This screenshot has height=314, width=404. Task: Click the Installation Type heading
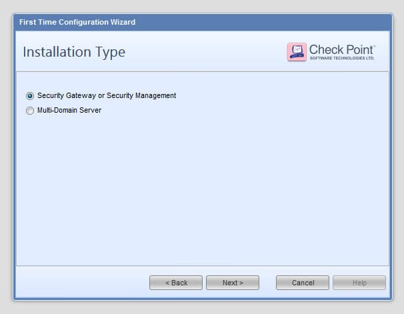pos(74,52)
